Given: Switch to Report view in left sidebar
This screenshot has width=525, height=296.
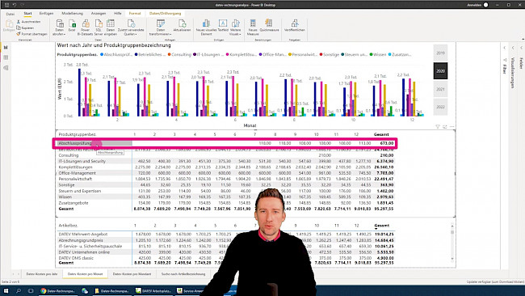Looking at the screenshot, I should pos(6,47).
